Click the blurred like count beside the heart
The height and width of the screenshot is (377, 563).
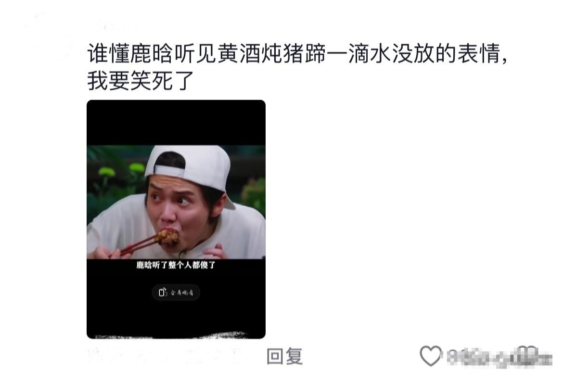(500, 356)
